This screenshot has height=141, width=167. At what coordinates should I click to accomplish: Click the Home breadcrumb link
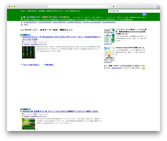(26, 25)
